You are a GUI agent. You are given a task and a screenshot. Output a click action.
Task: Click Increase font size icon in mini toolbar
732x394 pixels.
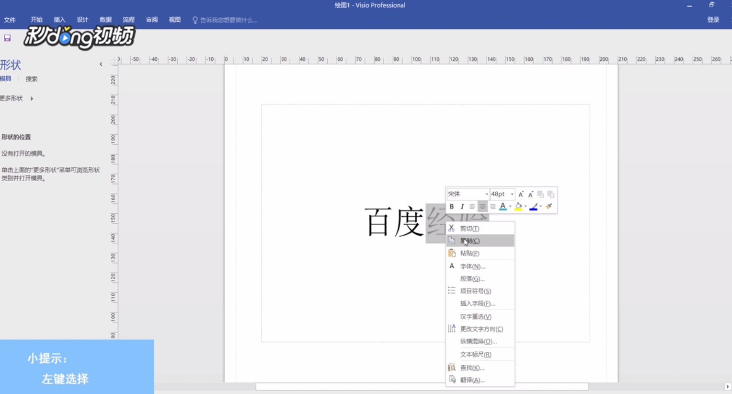521,194
